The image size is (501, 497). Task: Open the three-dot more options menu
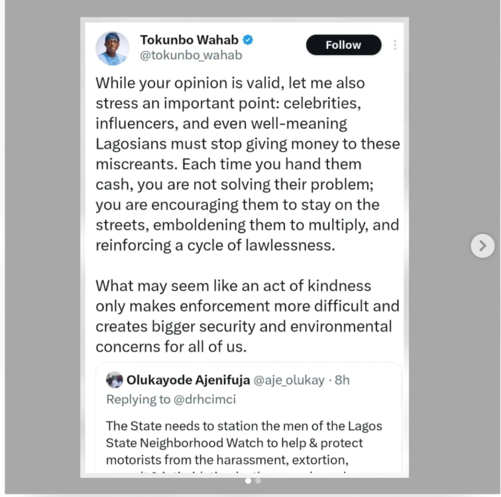395,45
